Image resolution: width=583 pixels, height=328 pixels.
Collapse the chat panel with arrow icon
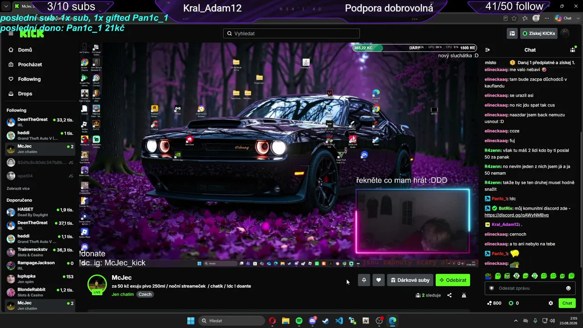(x=487, y=50)
